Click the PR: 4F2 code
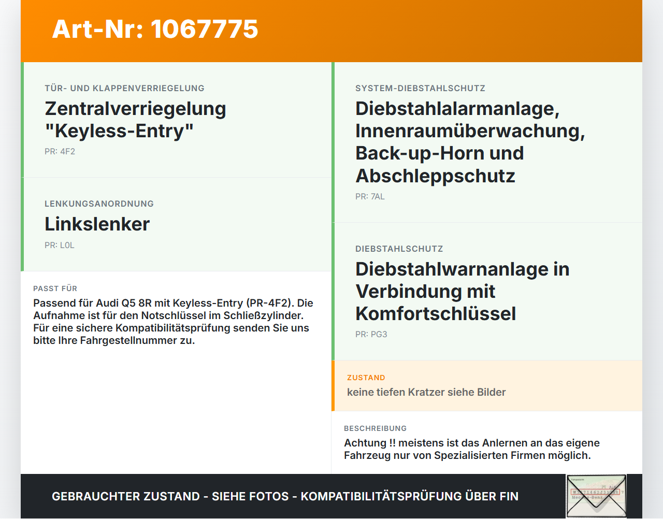Viewport: 663px width, 519px height. click(60, 152)
